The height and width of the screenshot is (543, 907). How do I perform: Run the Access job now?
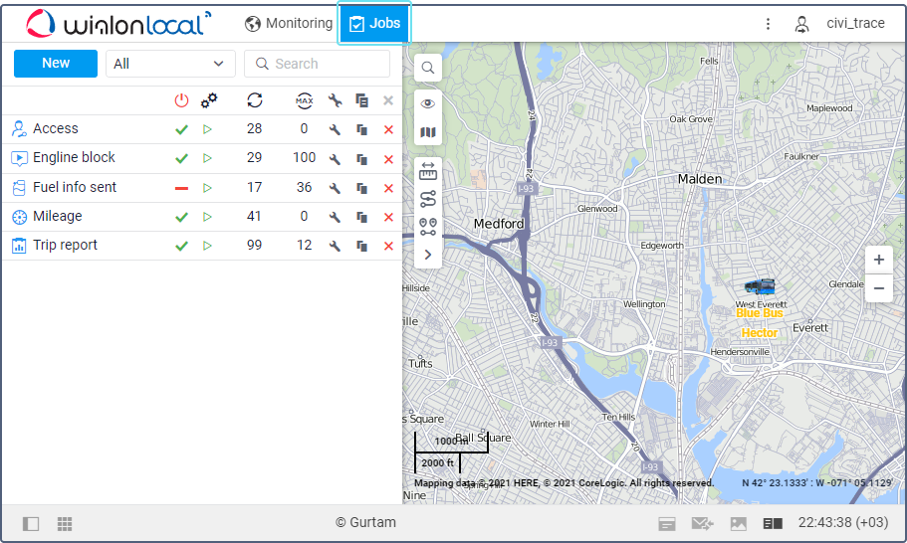pyautogui.click(x=207, y=129)
